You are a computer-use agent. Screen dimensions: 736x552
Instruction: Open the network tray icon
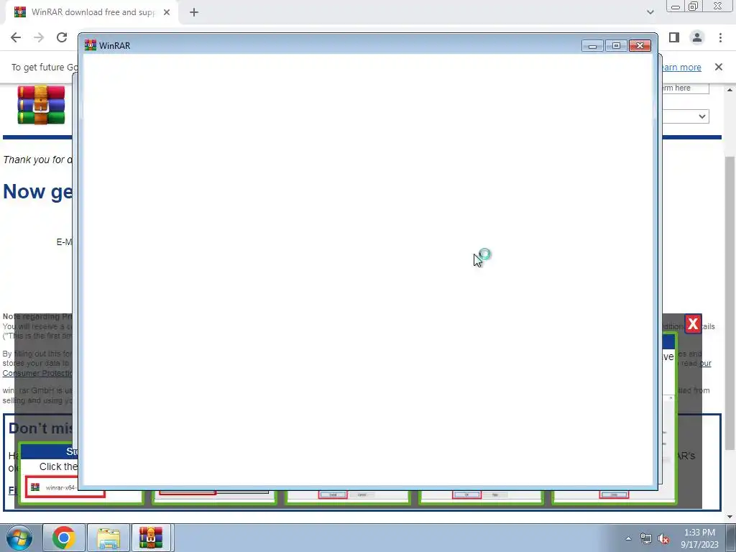point(646,538)
